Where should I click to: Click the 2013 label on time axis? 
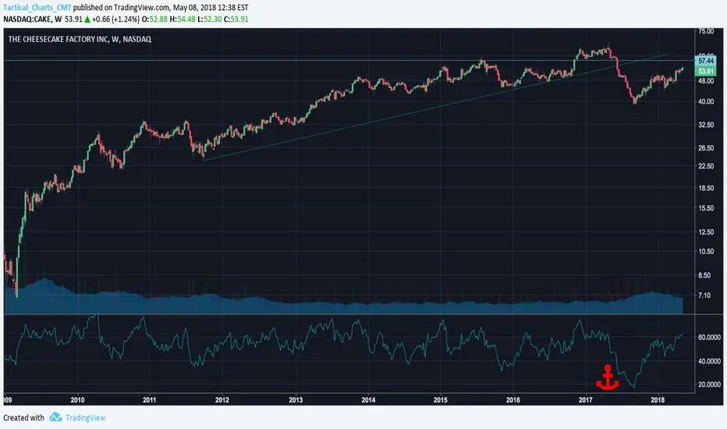296,400
